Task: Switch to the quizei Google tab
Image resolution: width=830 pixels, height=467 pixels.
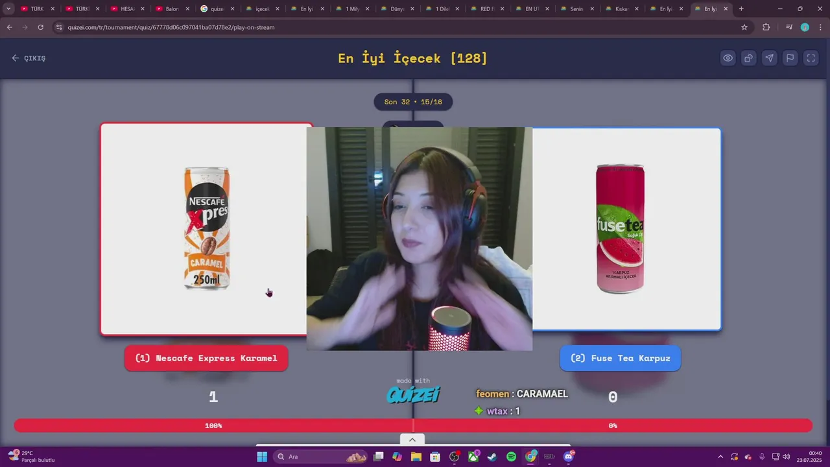Action: tap(217, 9)
